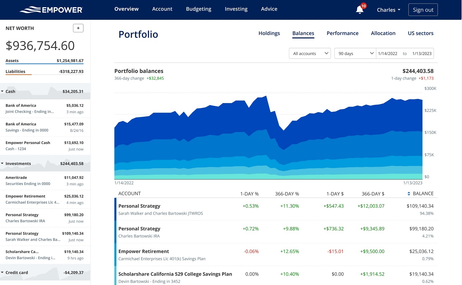This screenshot has height=285, width=462.
Task: Click the 1-DAY $ column header
Action: pyautogui.click(x=334, y=194)
